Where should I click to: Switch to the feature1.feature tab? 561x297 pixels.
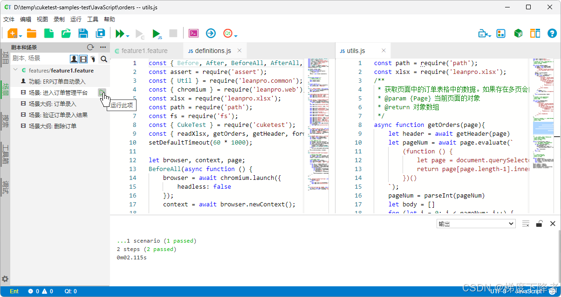tap(144, 51)
